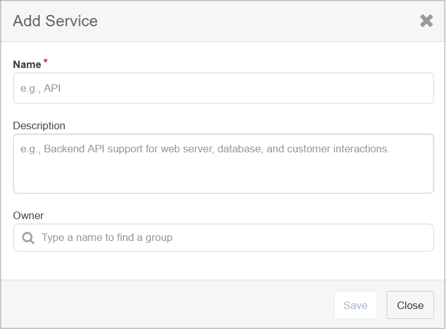Click the magnifying glass icon in Owner field
The height and width of the screenshot is (329, 446).
28,238
